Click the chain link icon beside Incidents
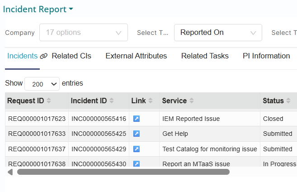This screenshot has width=297, height=192. 44,56
